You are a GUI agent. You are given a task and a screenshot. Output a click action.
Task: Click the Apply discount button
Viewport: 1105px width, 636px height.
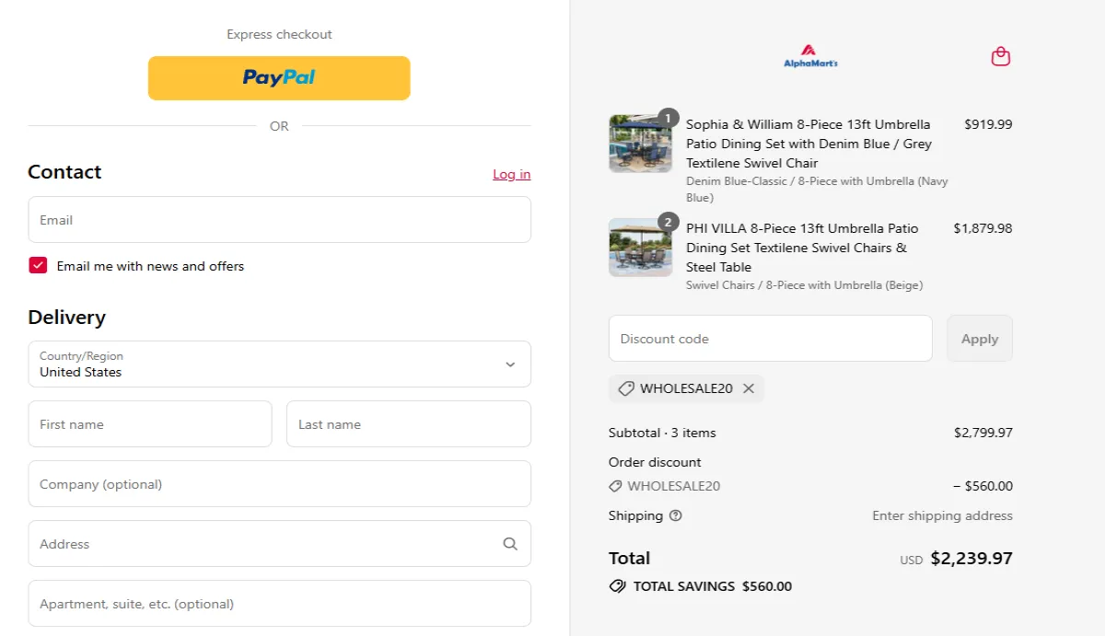click(x=979, y=338)
